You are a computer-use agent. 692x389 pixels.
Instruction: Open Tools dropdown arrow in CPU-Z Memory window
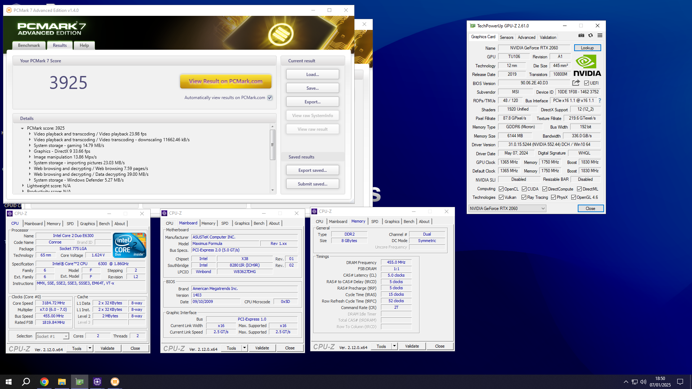coord(394,346)
